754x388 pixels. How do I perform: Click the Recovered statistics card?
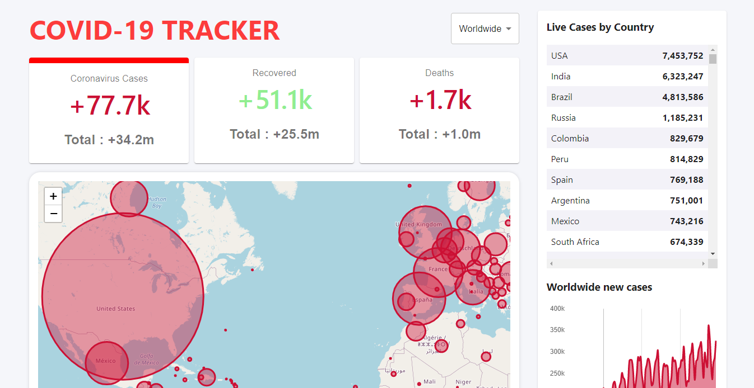(x=274, y=110)
